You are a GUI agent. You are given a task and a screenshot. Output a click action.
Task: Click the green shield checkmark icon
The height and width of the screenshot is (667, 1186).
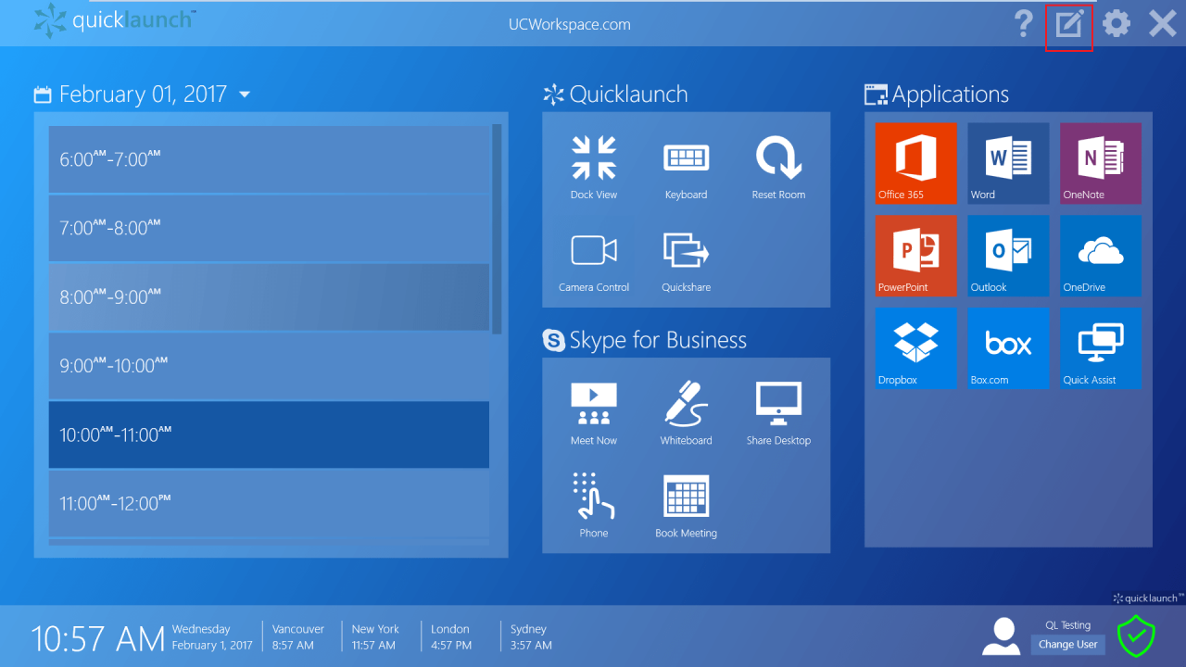pyautogui.click(x=1136, y=636)
